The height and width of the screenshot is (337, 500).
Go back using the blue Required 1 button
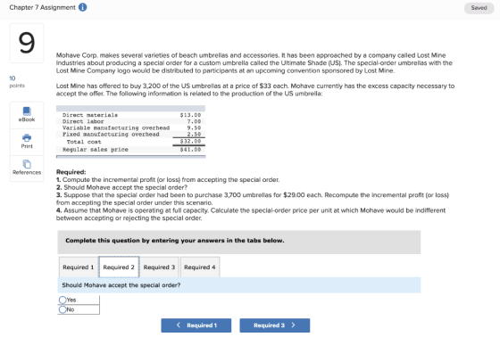(196, 325)
